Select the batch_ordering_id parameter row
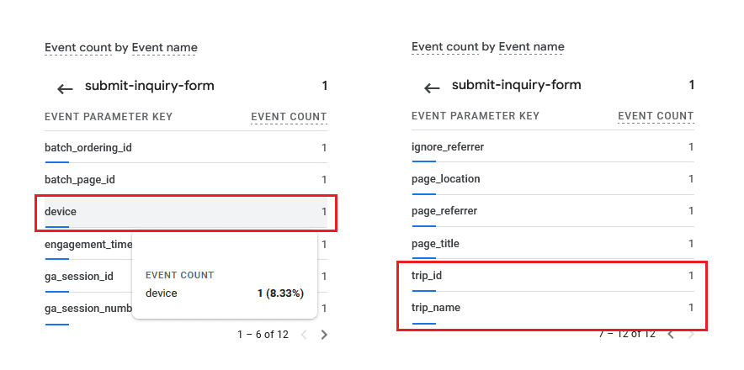This screenshot has width=744, height=370. point(88,148)
